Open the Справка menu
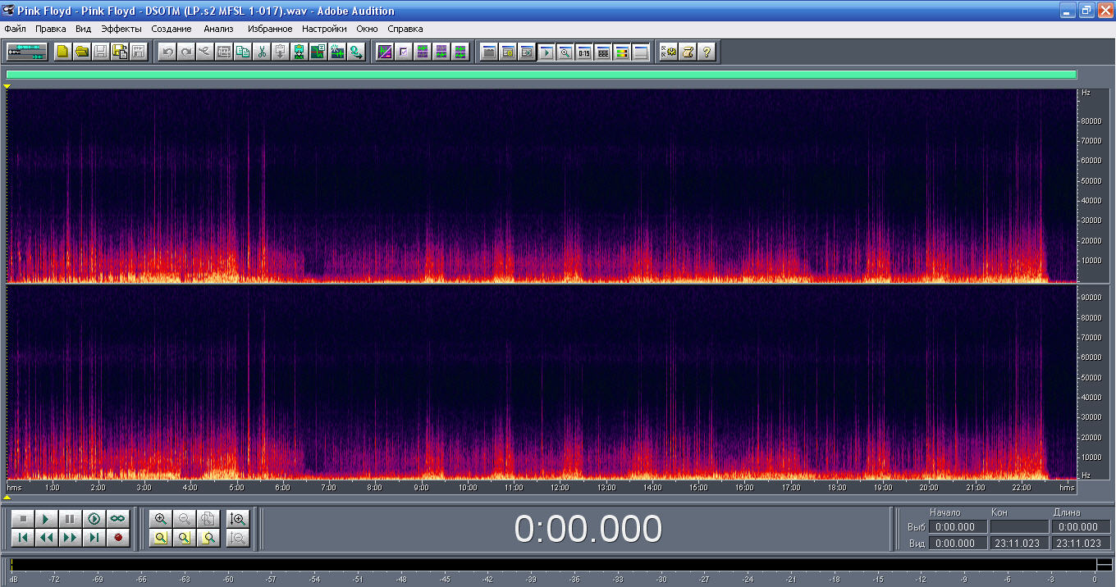Image resolution: width=1116 pixels, height=587 pixels. click(405, 29)
